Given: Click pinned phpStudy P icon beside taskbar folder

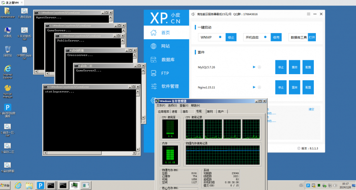Looking at the screenshot, I should 40,185.
